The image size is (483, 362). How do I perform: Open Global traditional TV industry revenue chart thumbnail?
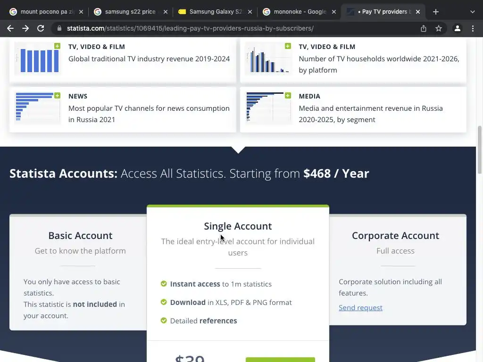click(37, 58)
